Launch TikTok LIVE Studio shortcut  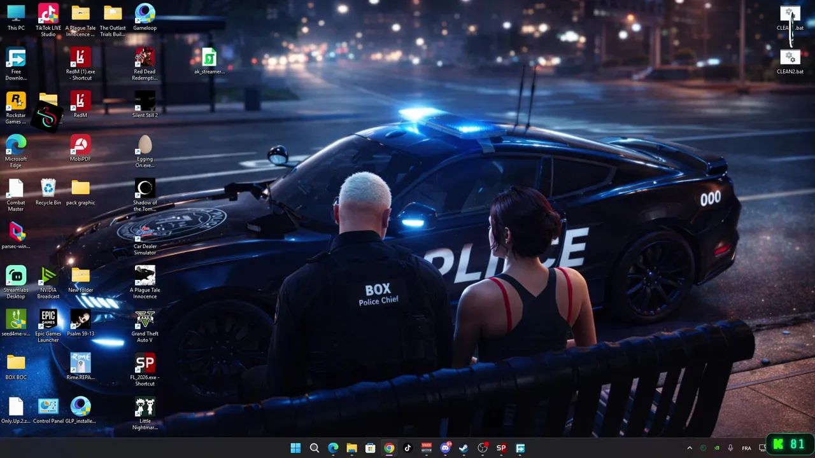[x=48, y=20]
